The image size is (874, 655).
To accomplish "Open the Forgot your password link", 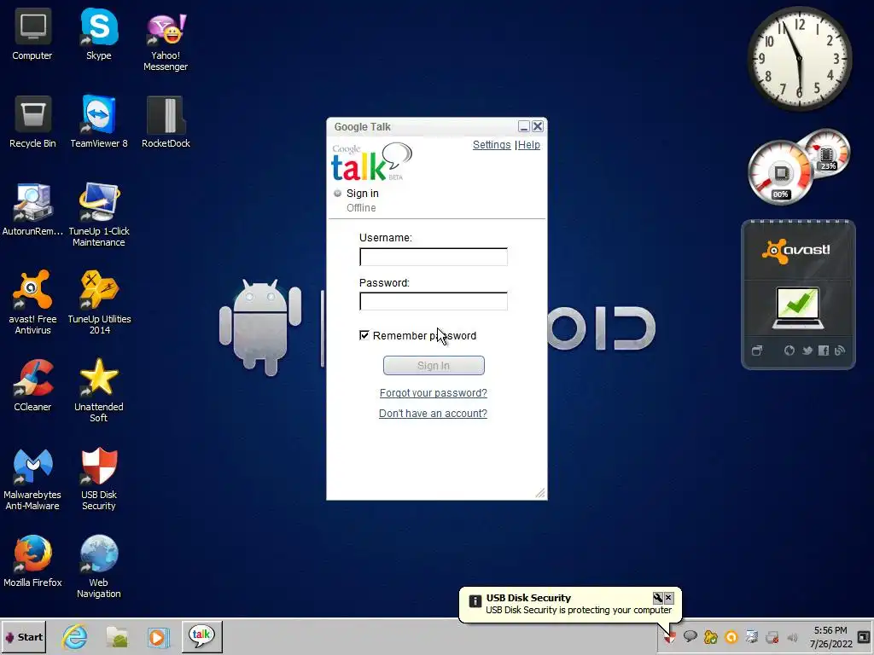I will 433,393.
